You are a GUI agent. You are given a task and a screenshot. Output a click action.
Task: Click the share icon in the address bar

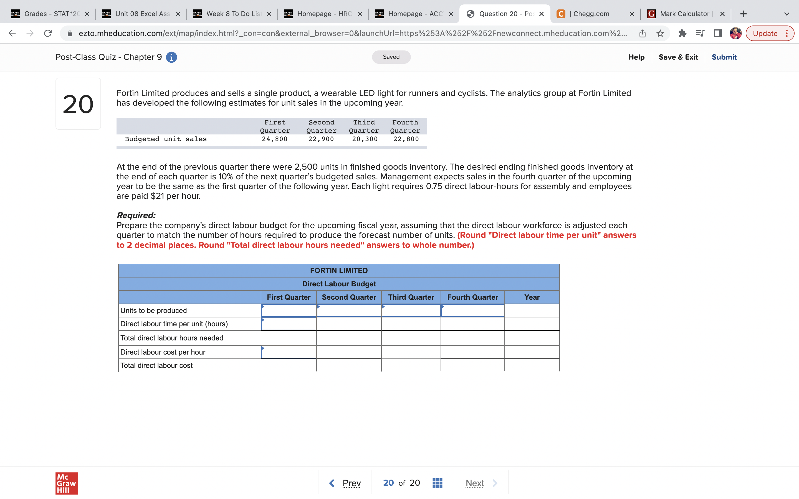pyautogui.click(x=642, y=33)
